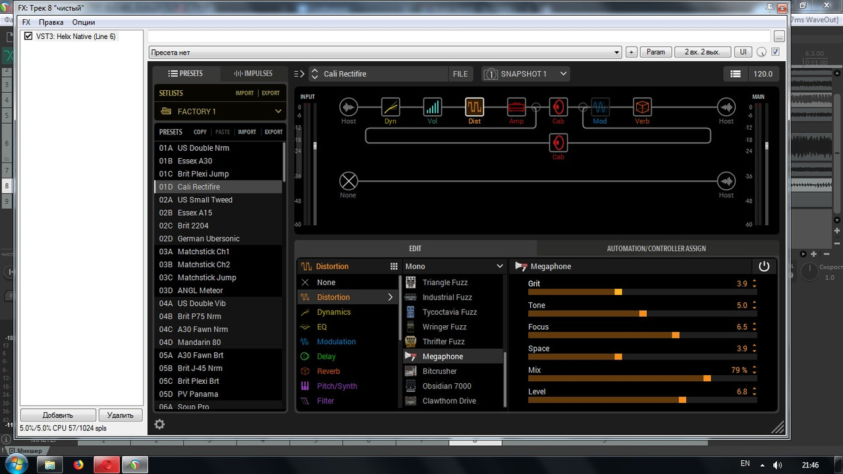Click the FILE button
Viewport: 843px width, 474px height.
(x=460, y=74)
